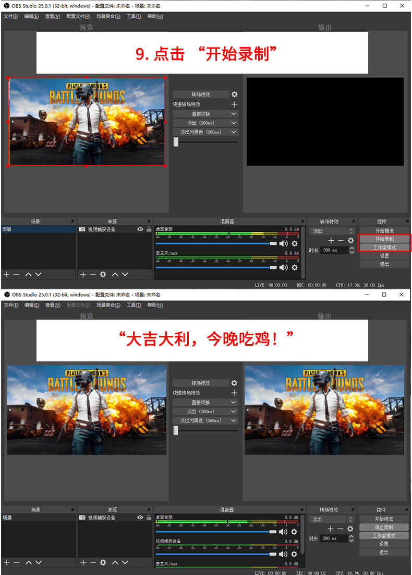Expand 直接切换 dropdown in upper window

(x=205, y=114)
